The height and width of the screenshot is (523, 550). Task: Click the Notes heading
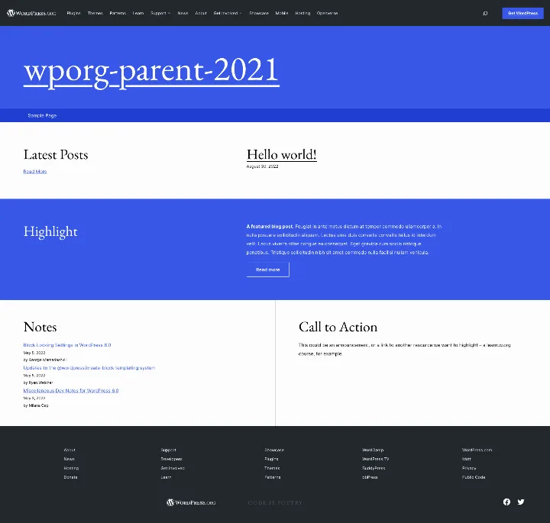(x=40, y=327)
